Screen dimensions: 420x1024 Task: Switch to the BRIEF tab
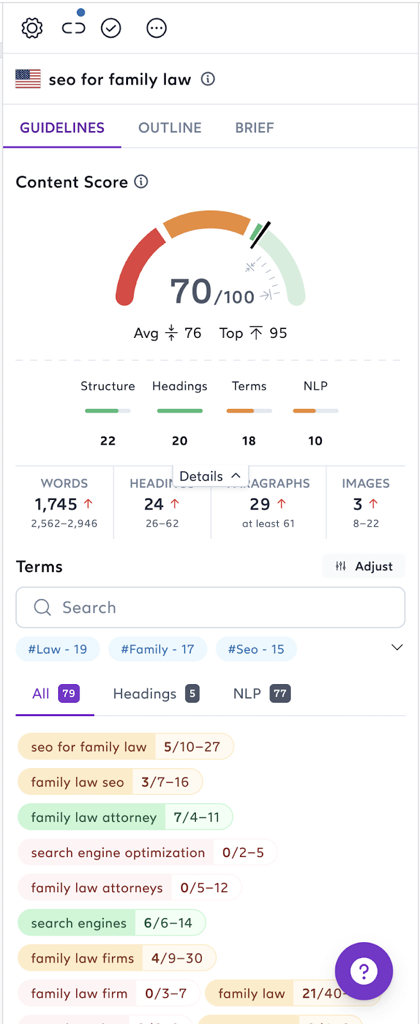(x=254, y=128)
